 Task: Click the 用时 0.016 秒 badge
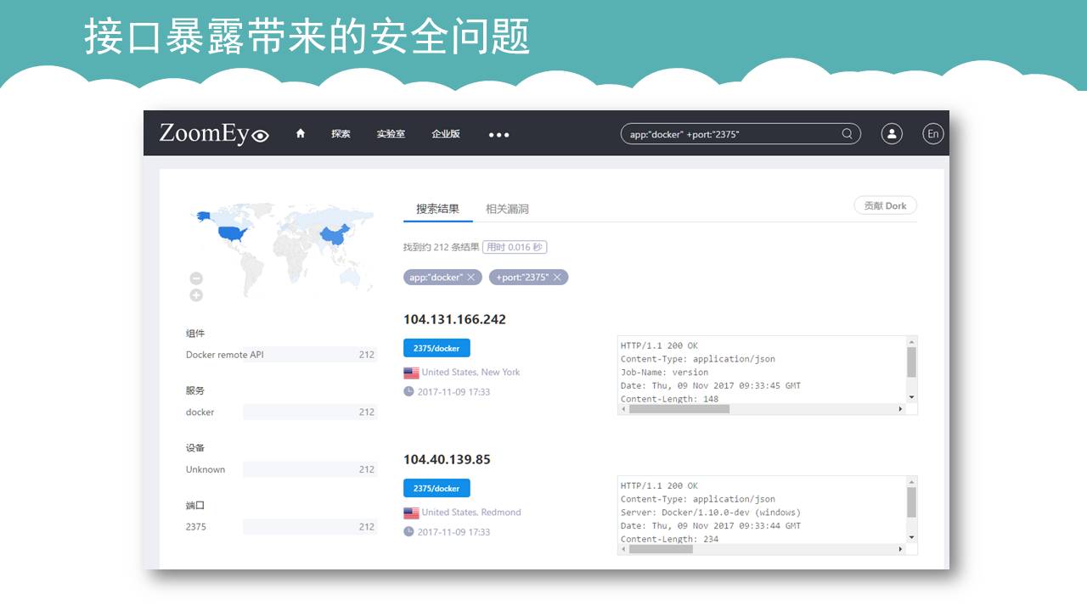(515, 247)
